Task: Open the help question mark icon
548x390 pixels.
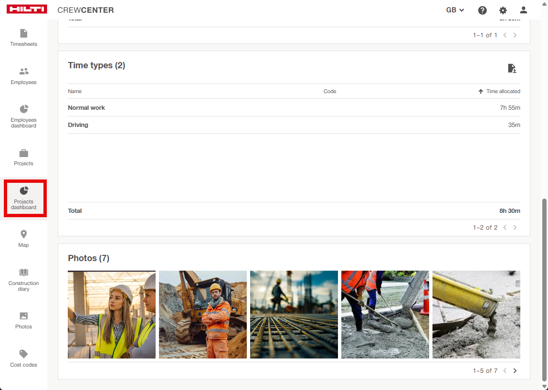Action: point(482,10)
